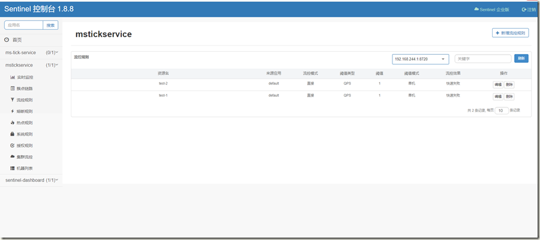The height and width of the screenshot is (240, 540).
Task: Click 快速失败 effect in test-2 row
Action: [x=453, y=83]
